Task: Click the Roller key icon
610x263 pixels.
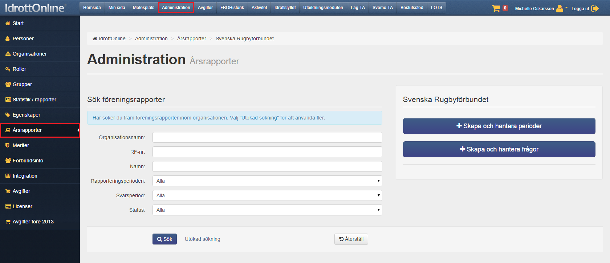Action: tap(8, 69)
